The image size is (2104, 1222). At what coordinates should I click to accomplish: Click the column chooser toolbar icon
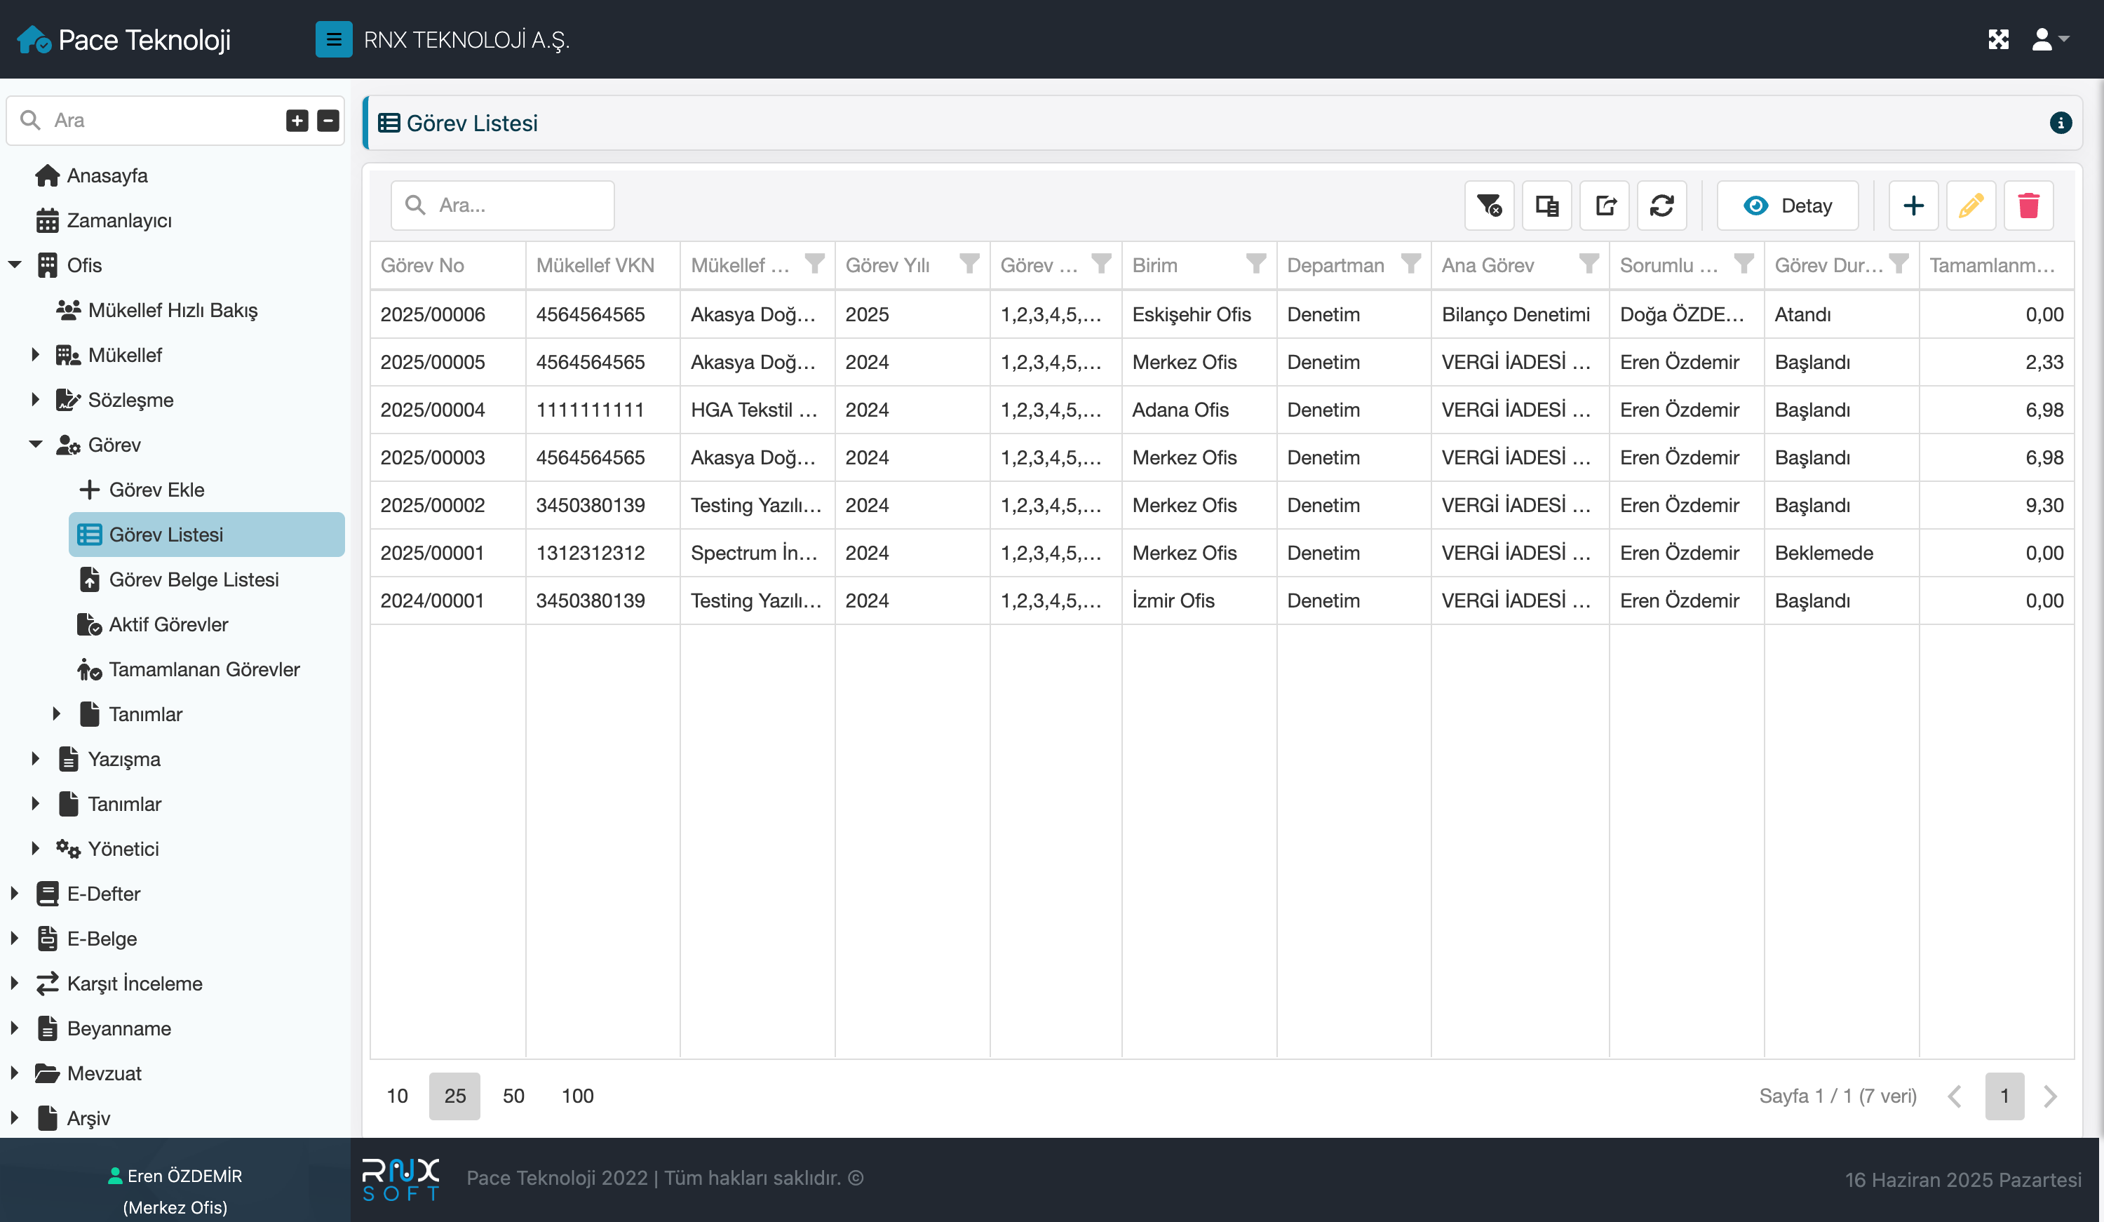point(1546,206)
